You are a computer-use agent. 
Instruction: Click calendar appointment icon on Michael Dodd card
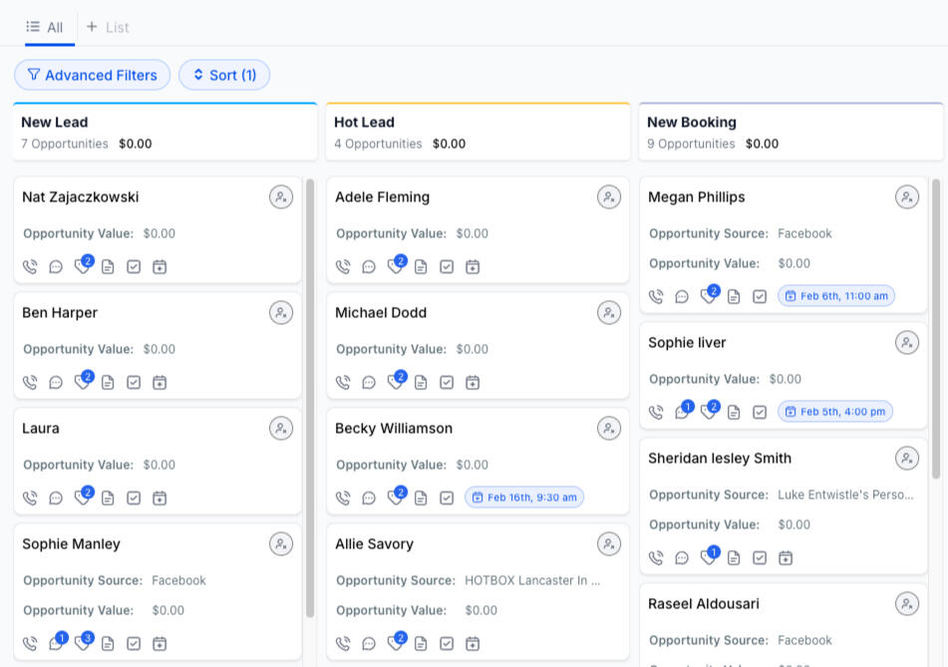click(473, 383)
